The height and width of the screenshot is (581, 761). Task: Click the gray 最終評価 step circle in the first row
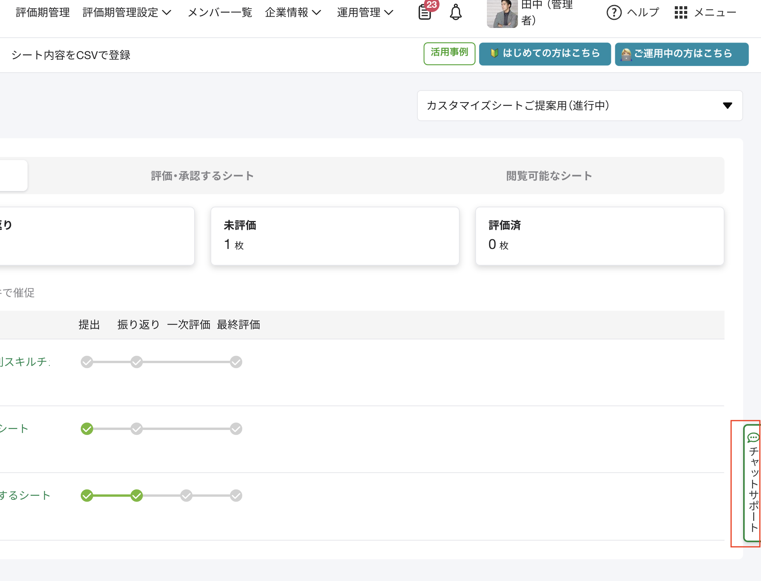tap(236, 362)
